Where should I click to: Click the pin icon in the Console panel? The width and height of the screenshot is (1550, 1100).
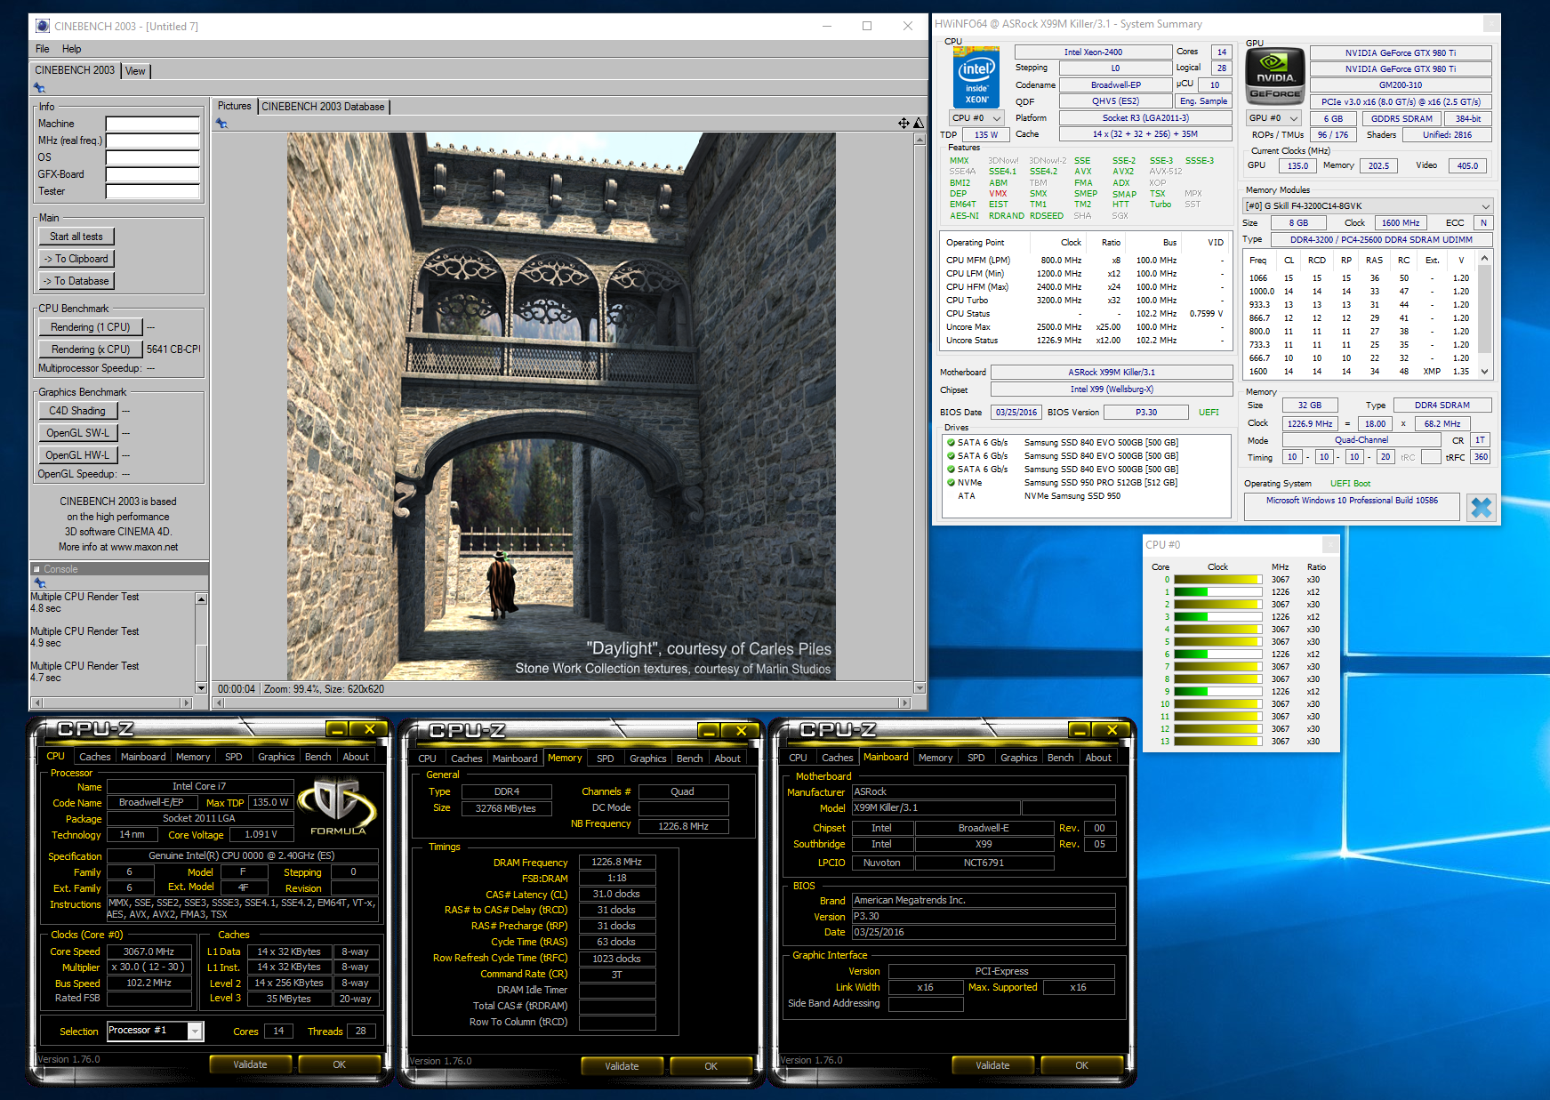pyautogui.click(x=39, y=582)
